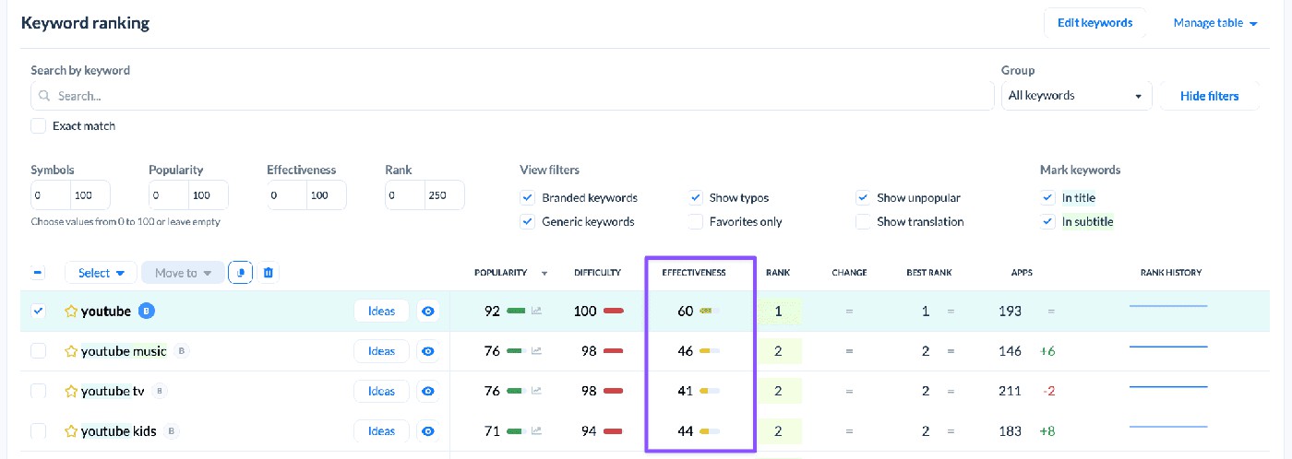Click youtube kids effectiveness bar
Image resolution: width=1292 pixels, height=459 pixels.
710,430
